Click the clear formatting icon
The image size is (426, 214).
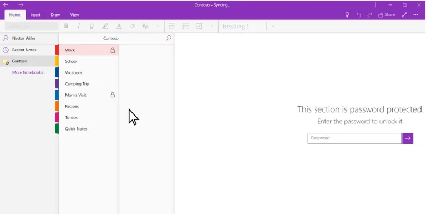tap(133, 26)
